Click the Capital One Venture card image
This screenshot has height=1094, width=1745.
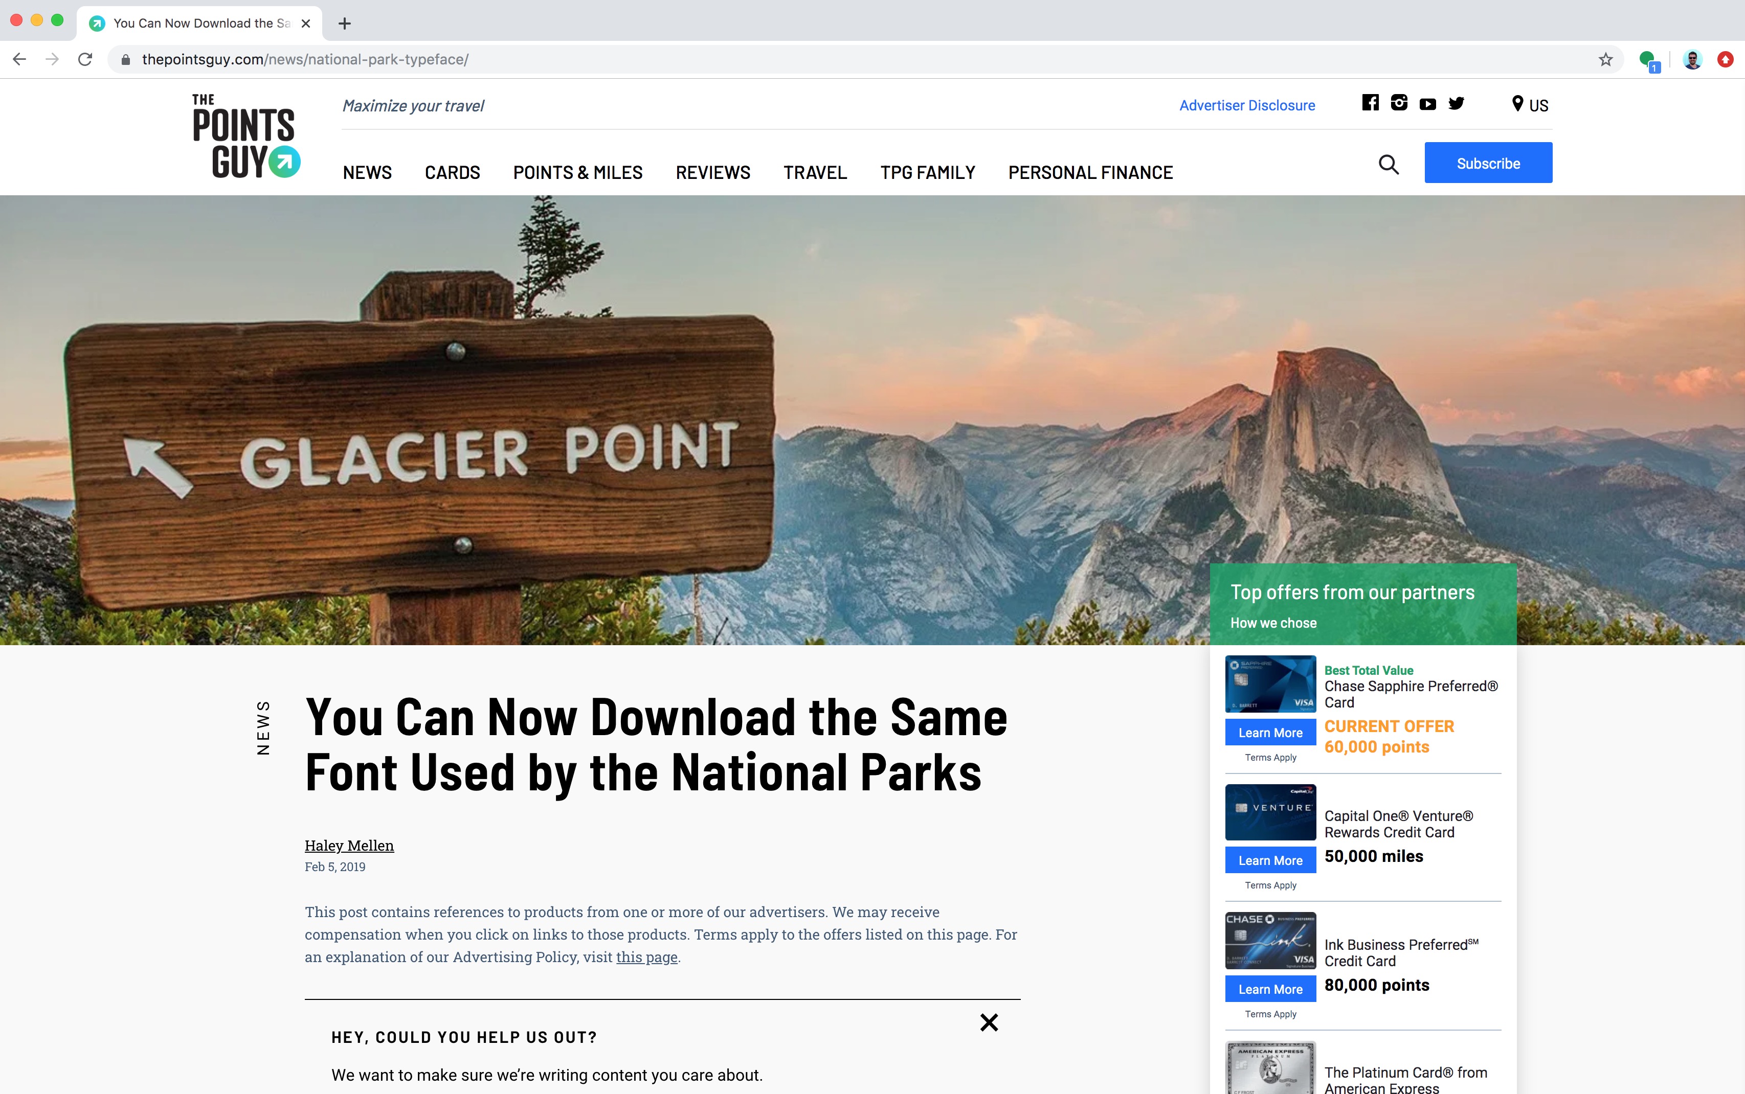(x=1270, y=812)
